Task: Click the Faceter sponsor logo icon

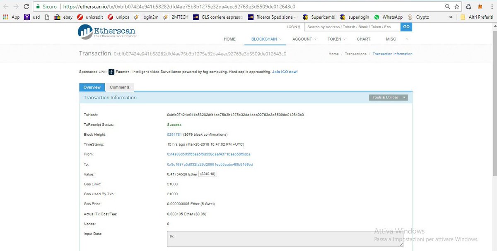Action: click(111, 72)
